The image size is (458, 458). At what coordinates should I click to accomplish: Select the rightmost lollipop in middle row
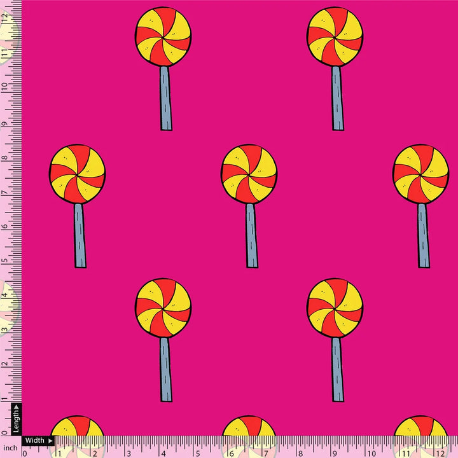pyautogui.click(x=420, y=173)
